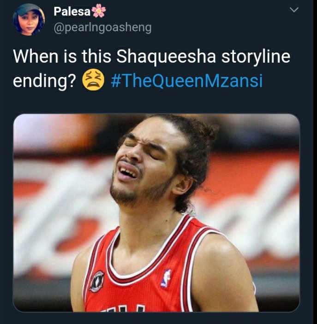Select the weary face emoji in tweet
Viewport: 317px width, 324px height.
coord(93,80)
